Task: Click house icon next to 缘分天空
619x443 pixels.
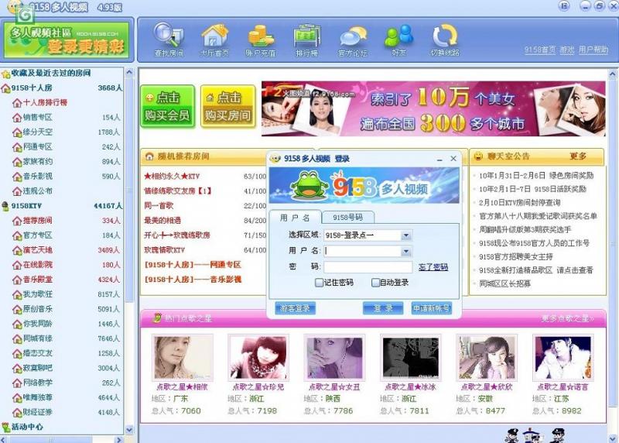Action: coord(17,132)
